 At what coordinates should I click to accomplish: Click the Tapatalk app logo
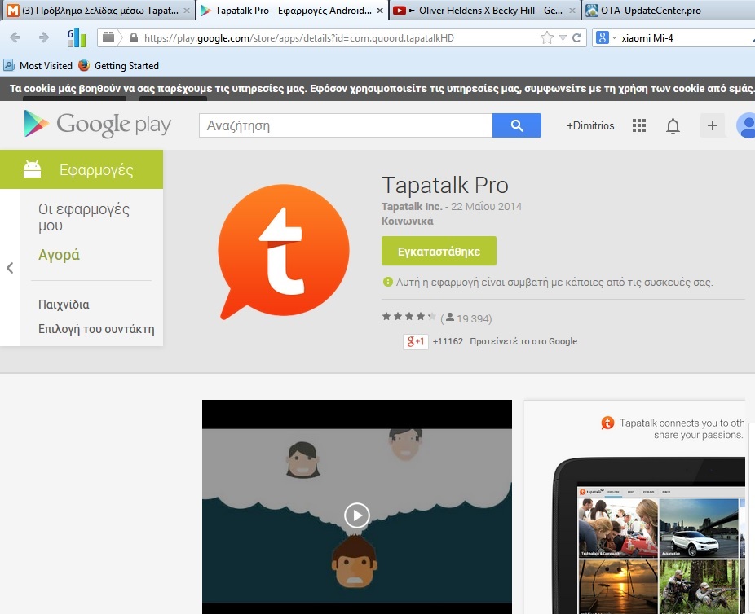tap(283, 252)
